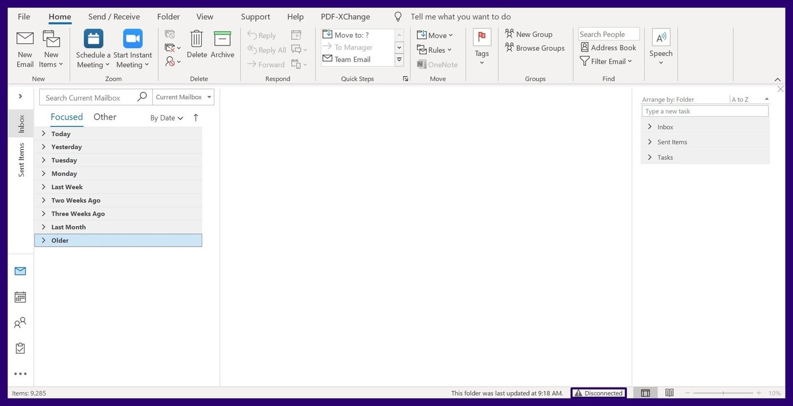Image resolution: width=793 pixels, height=406 pixels.
Task: Click the search magnifier icon
Action: pyautogui.click(x=142, y=97)
